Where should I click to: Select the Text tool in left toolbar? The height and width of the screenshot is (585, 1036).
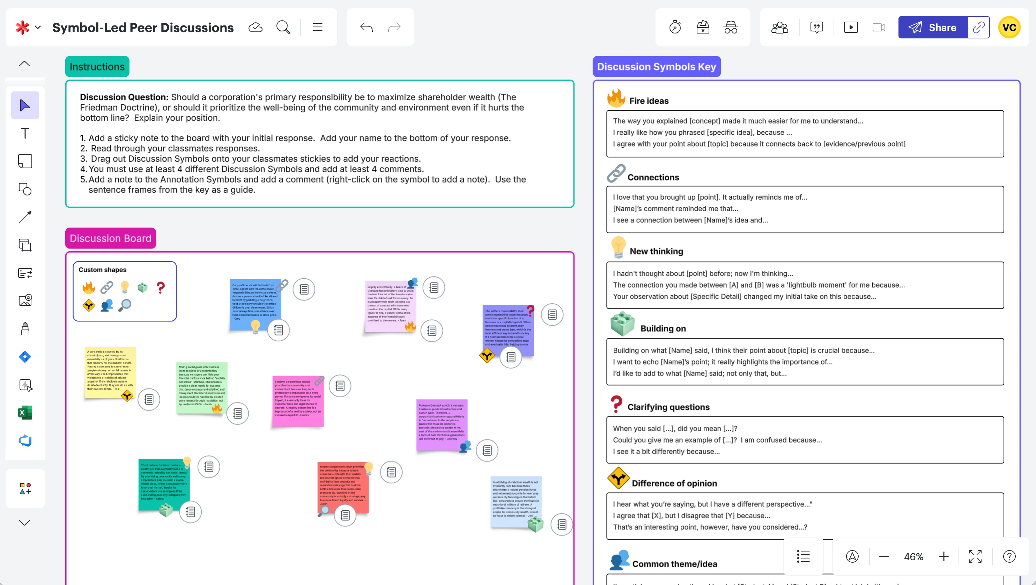pyautogui.click(x=25, y=133)
